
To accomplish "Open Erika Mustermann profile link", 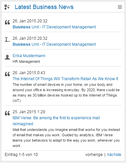I will tap(29, 56).
